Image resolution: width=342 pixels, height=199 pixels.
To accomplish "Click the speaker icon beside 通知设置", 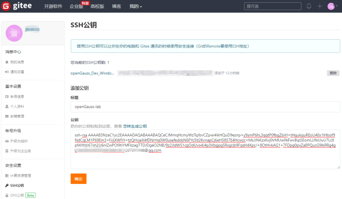I will [x=7, y=72].
